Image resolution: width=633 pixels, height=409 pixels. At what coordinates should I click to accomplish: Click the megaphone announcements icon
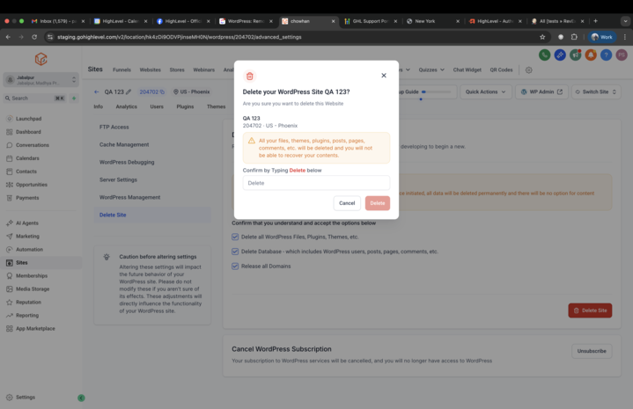pos(575,55)
